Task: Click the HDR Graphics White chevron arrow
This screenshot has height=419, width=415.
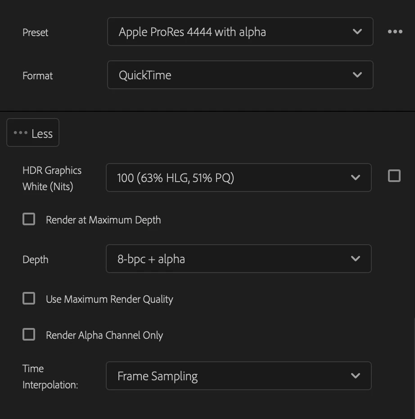Action: [x=356, y=178]
